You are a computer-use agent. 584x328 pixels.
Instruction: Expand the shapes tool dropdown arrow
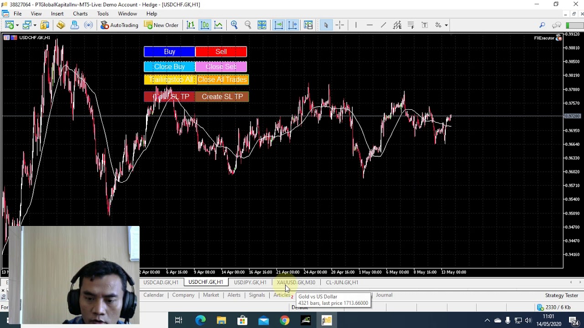pyautogui.click(x=446, y=25)
